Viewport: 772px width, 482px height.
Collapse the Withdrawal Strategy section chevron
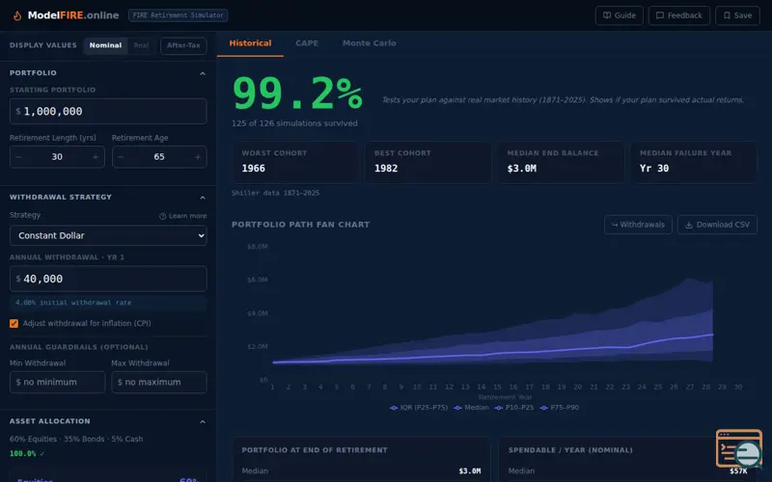pos(203,198)
